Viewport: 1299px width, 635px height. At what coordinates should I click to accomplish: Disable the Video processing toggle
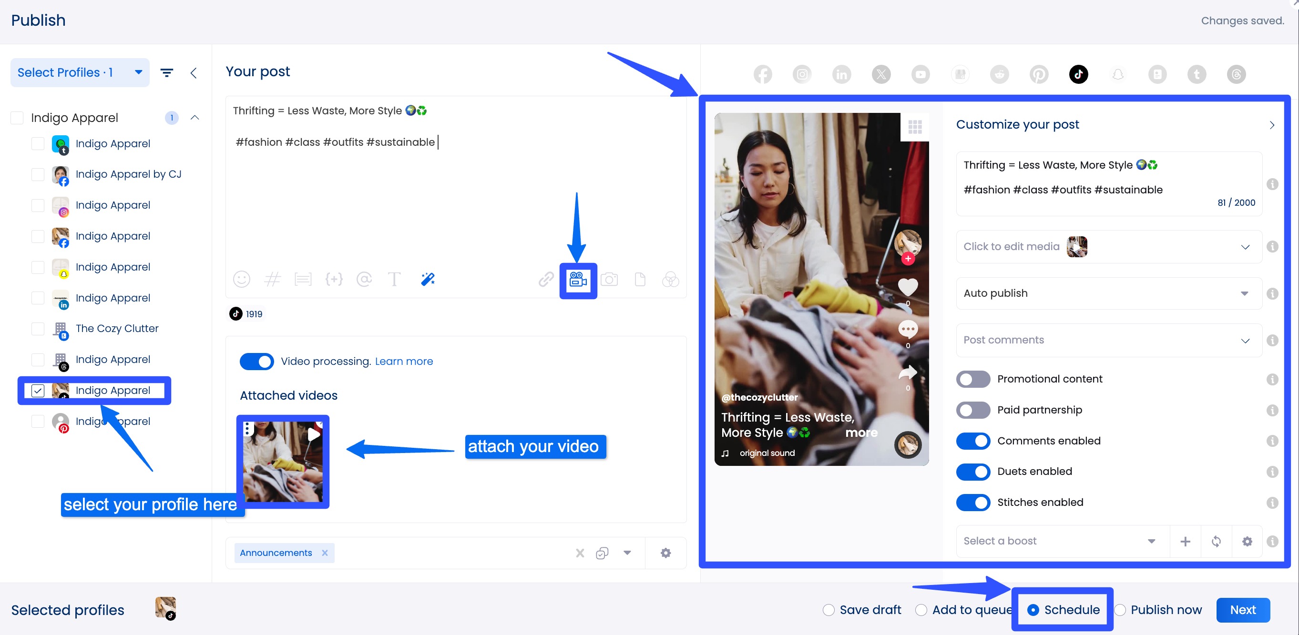click(256, 362)
